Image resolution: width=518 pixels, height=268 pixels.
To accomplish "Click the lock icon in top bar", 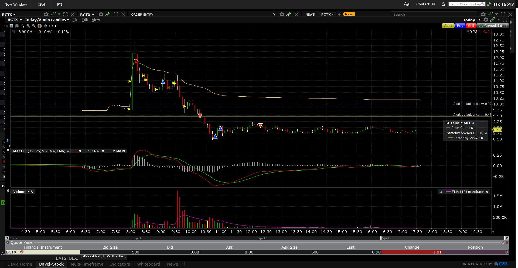I will click(x=443, y=4).
